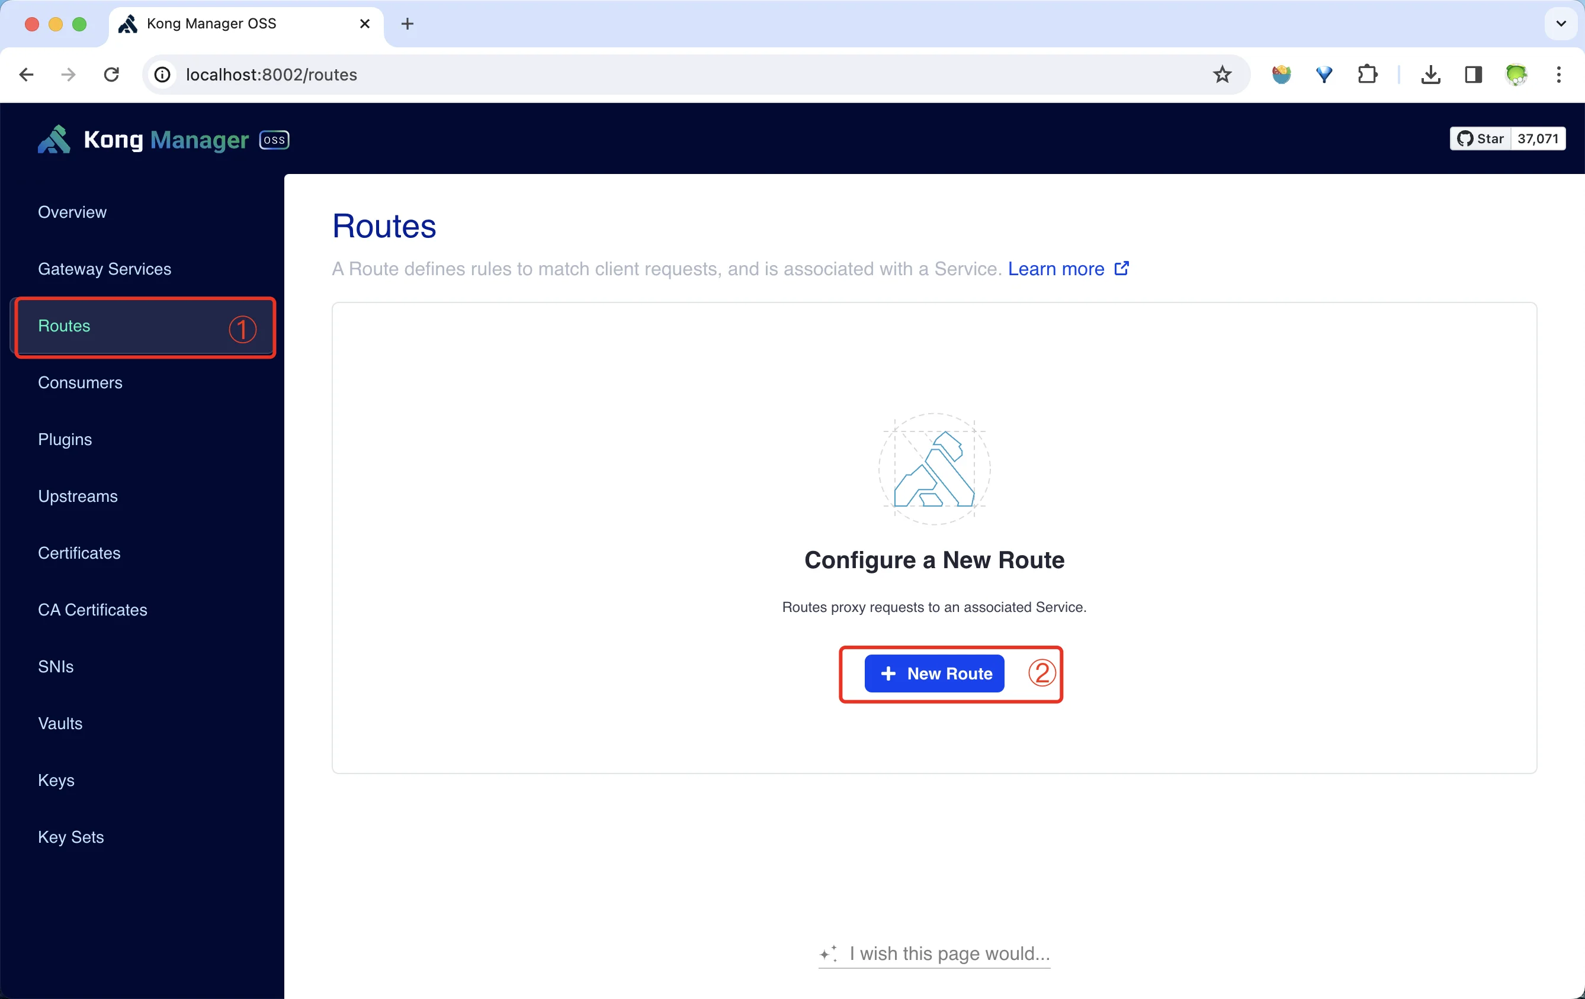Navigate to Vaults in the sidebar
Screen dimensions: 1585x999
[x=60, y=723]
